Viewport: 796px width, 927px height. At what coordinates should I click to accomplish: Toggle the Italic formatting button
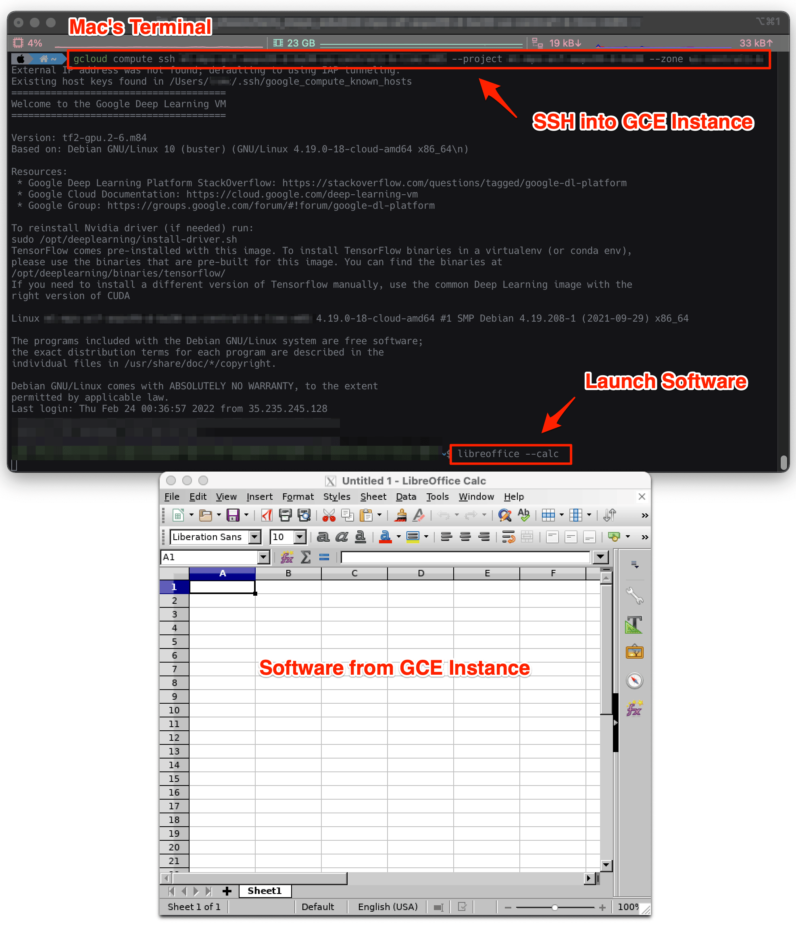[342, 536]
